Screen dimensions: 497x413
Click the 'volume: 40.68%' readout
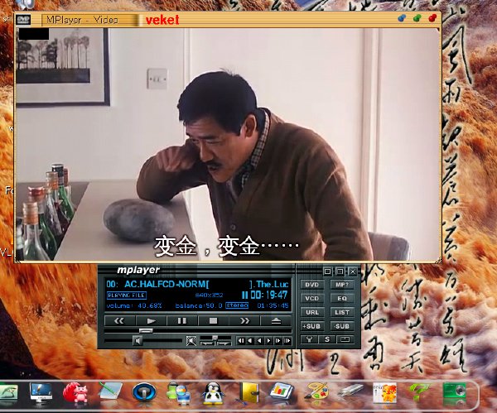tap(134, 305)
